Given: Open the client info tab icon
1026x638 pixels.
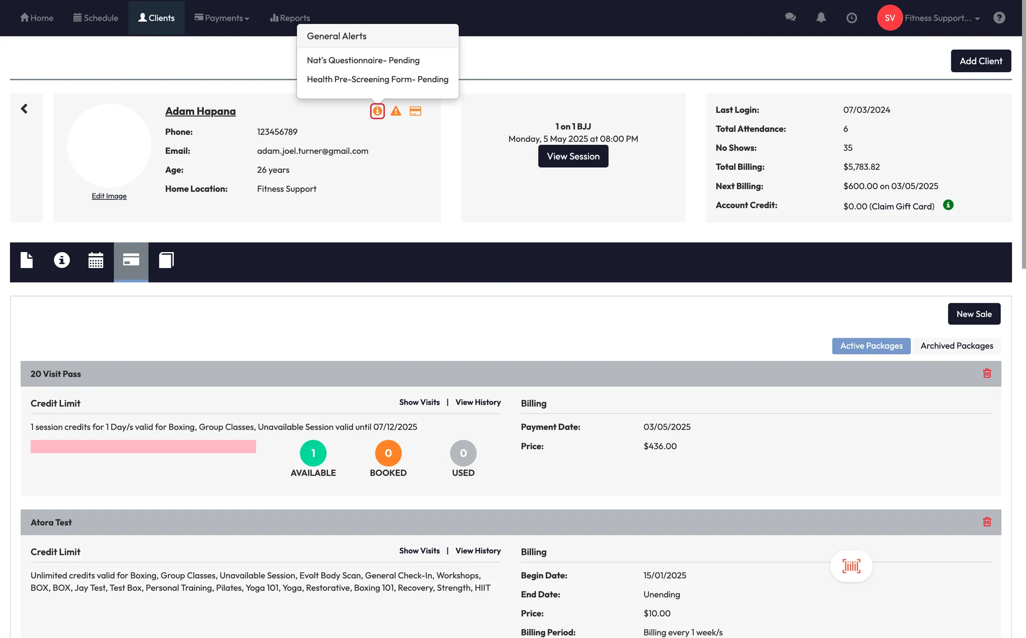Looking at the screenshot, I should point(62,260).
